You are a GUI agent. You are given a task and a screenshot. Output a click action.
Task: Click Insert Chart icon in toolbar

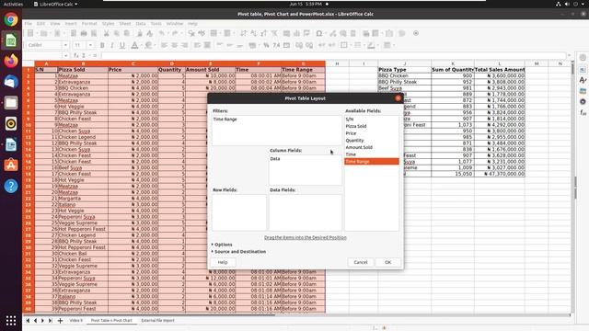point(296,33)
